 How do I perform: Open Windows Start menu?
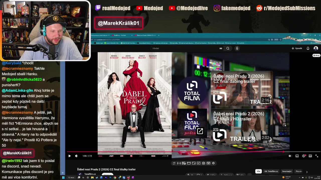pyautogui.click(x=63, y=177)
